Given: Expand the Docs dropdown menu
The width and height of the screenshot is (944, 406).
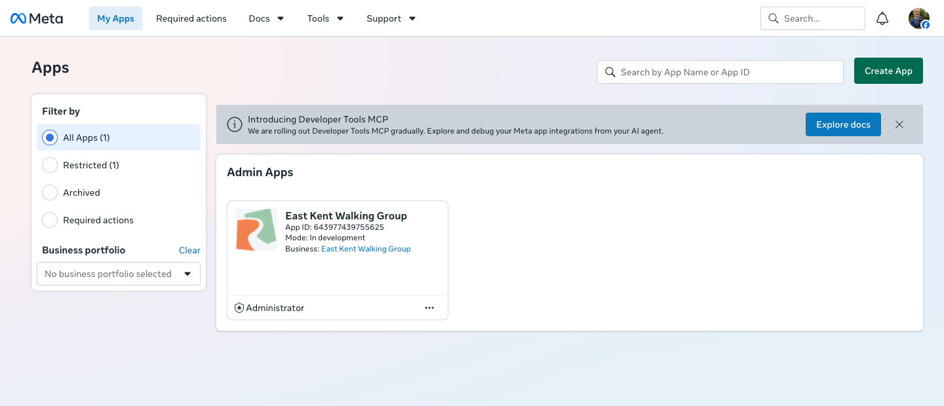Looking at the screenshot, I should 267,18.
